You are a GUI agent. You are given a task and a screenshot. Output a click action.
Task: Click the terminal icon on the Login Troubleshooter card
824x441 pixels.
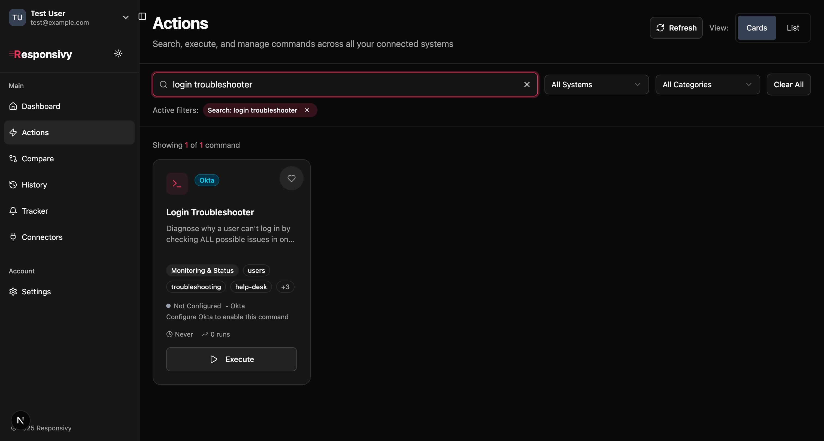coord(177,183)
